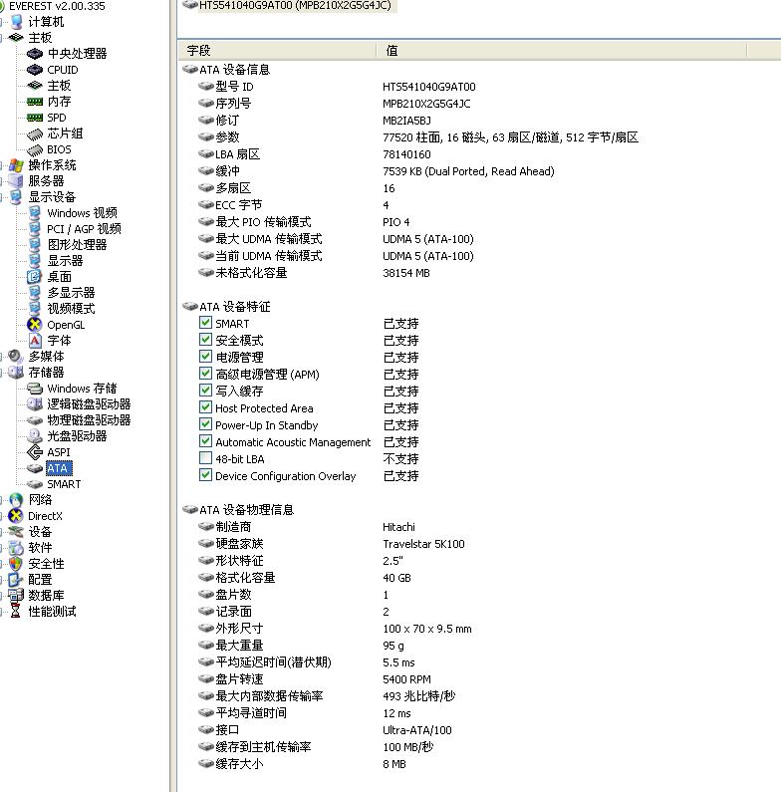Click the 桌面 desktop icon
The height and width of the screenshot is (792, 781).
(x=34, y=277)
